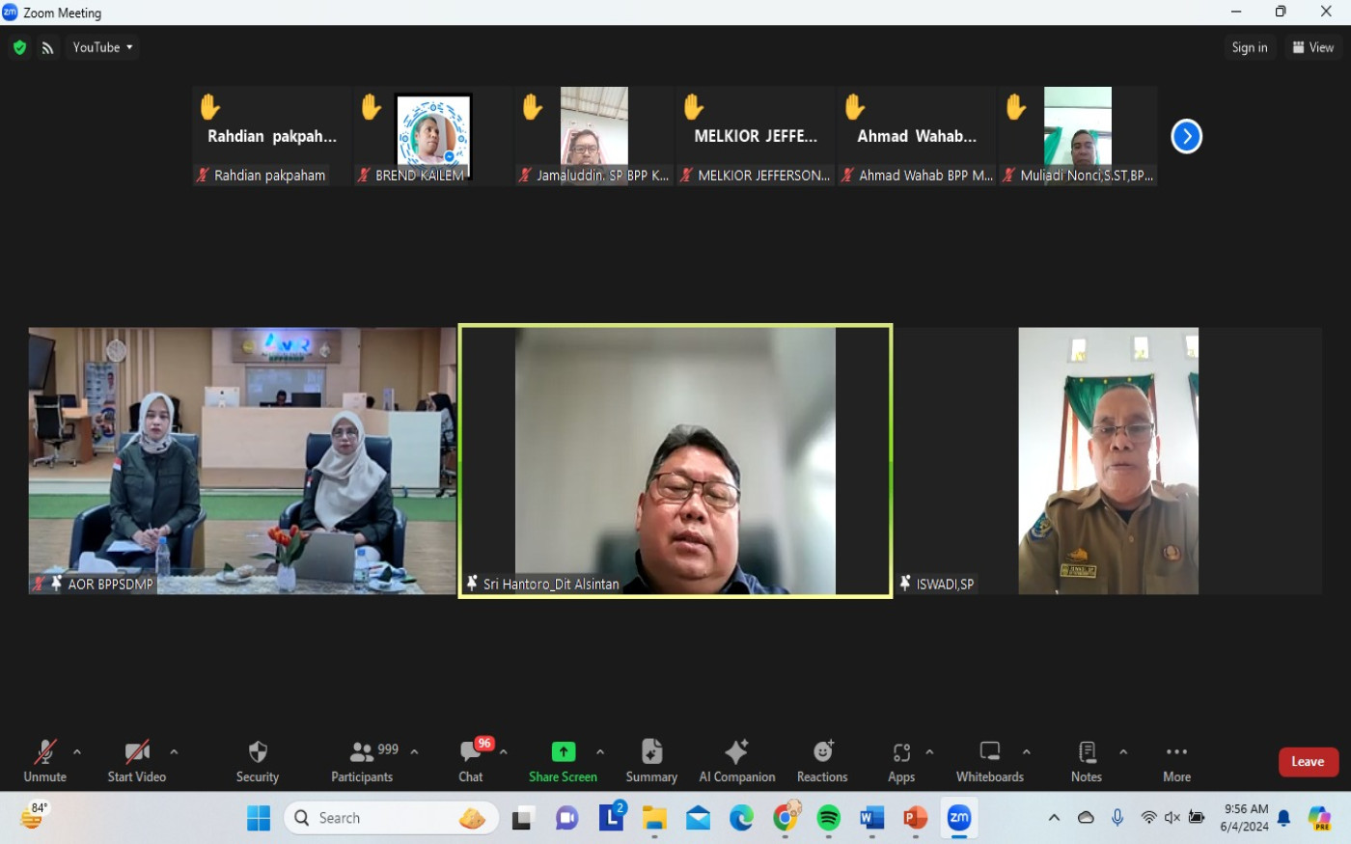Open the View layout menu
The height and width of the screenshot is (844, 1351).
pos(1312,47)
